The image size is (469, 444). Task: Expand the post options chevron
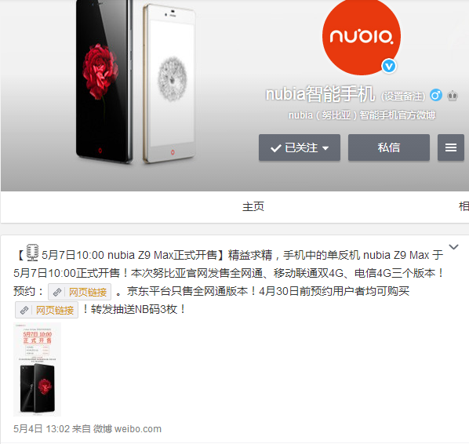(x=453, y=247)
